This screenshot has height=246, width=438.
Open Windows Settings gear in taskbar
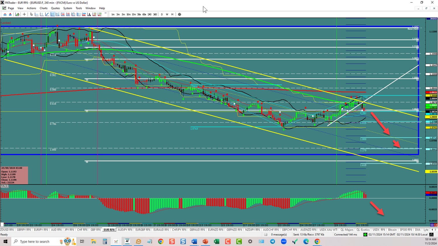pyautogui.click(x=250, y=241)
